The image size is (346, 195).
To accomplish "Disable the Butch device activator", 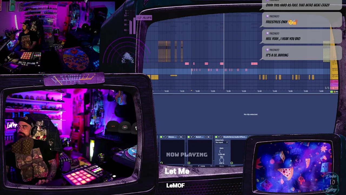I will [x=189, y=137].
